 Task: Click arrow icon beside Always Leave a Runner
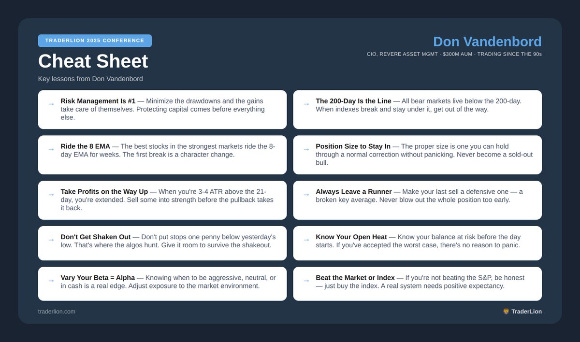pos(306,195)
